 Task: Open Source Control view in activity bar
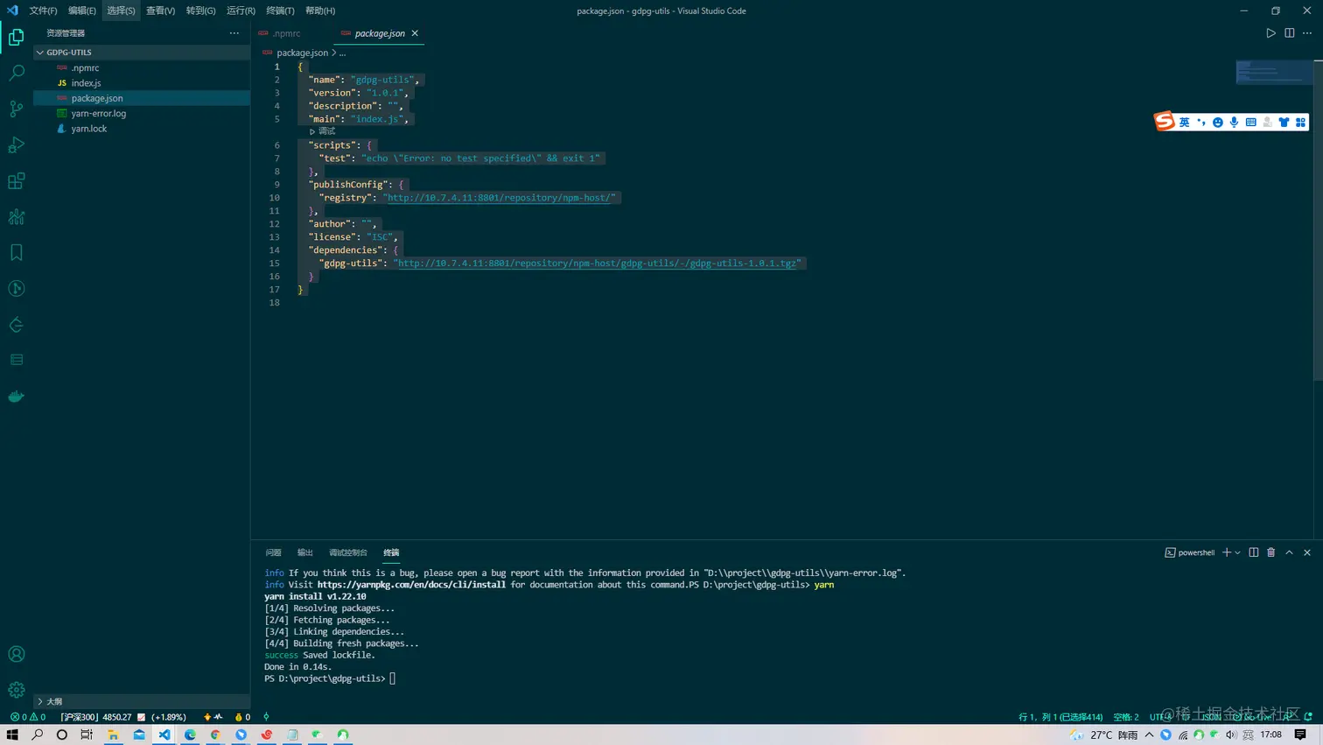[x=16, y=109]
